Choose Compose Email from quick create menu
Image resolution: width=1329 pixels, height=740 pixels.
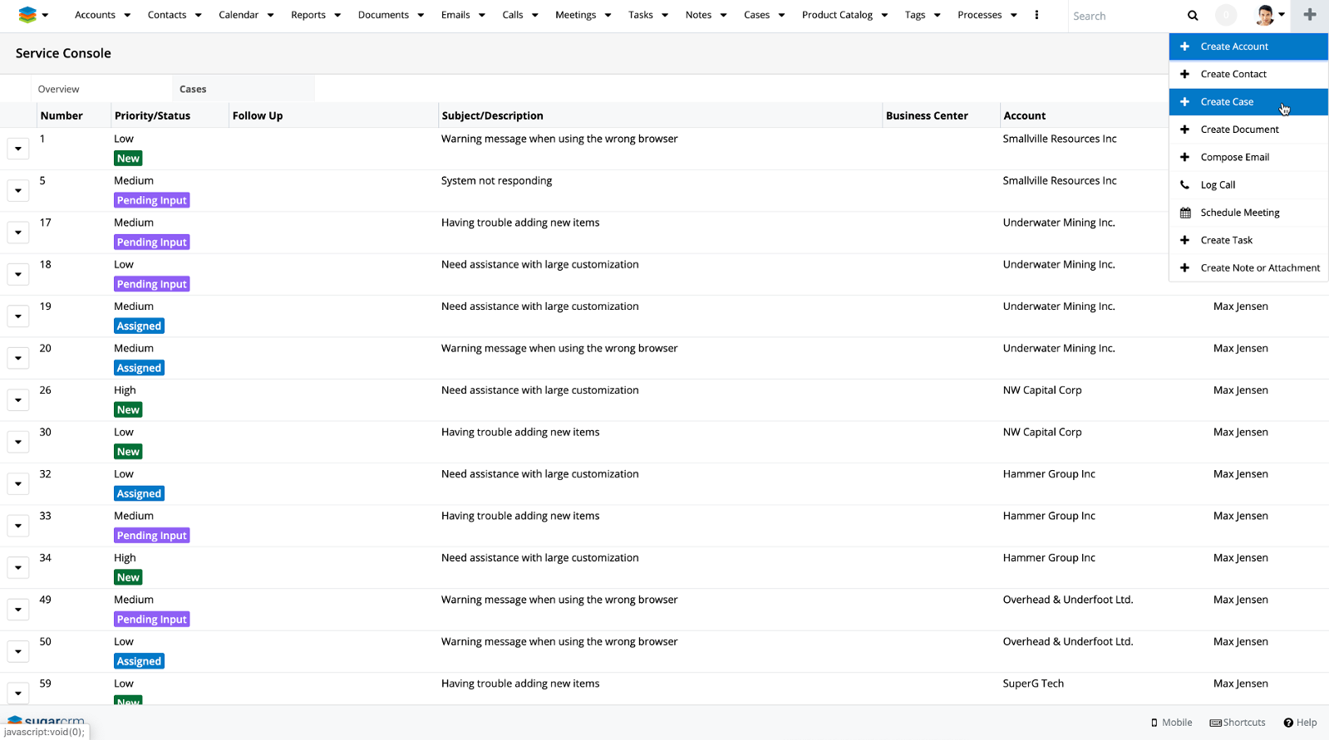coord(1234,157)
